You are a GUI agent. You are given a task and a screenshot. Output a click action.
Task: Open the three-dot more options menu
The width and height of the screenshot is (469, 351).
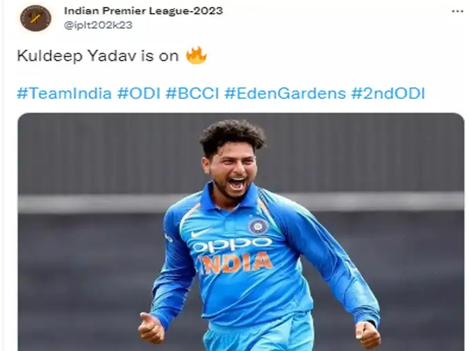(x=457, y=11)
